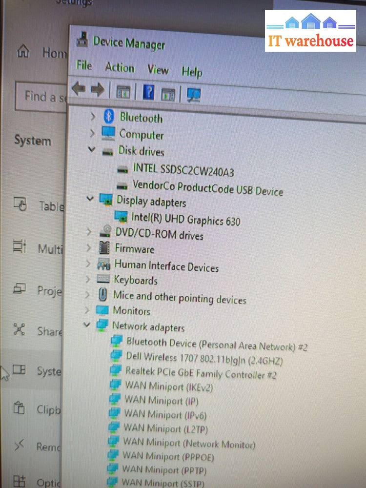
Task: Click Scan for hardware changes icon
Action: click(194, 94)
